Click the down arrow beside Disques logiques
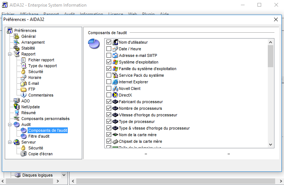The image size is (284, 185). click(x=64, y=175)
